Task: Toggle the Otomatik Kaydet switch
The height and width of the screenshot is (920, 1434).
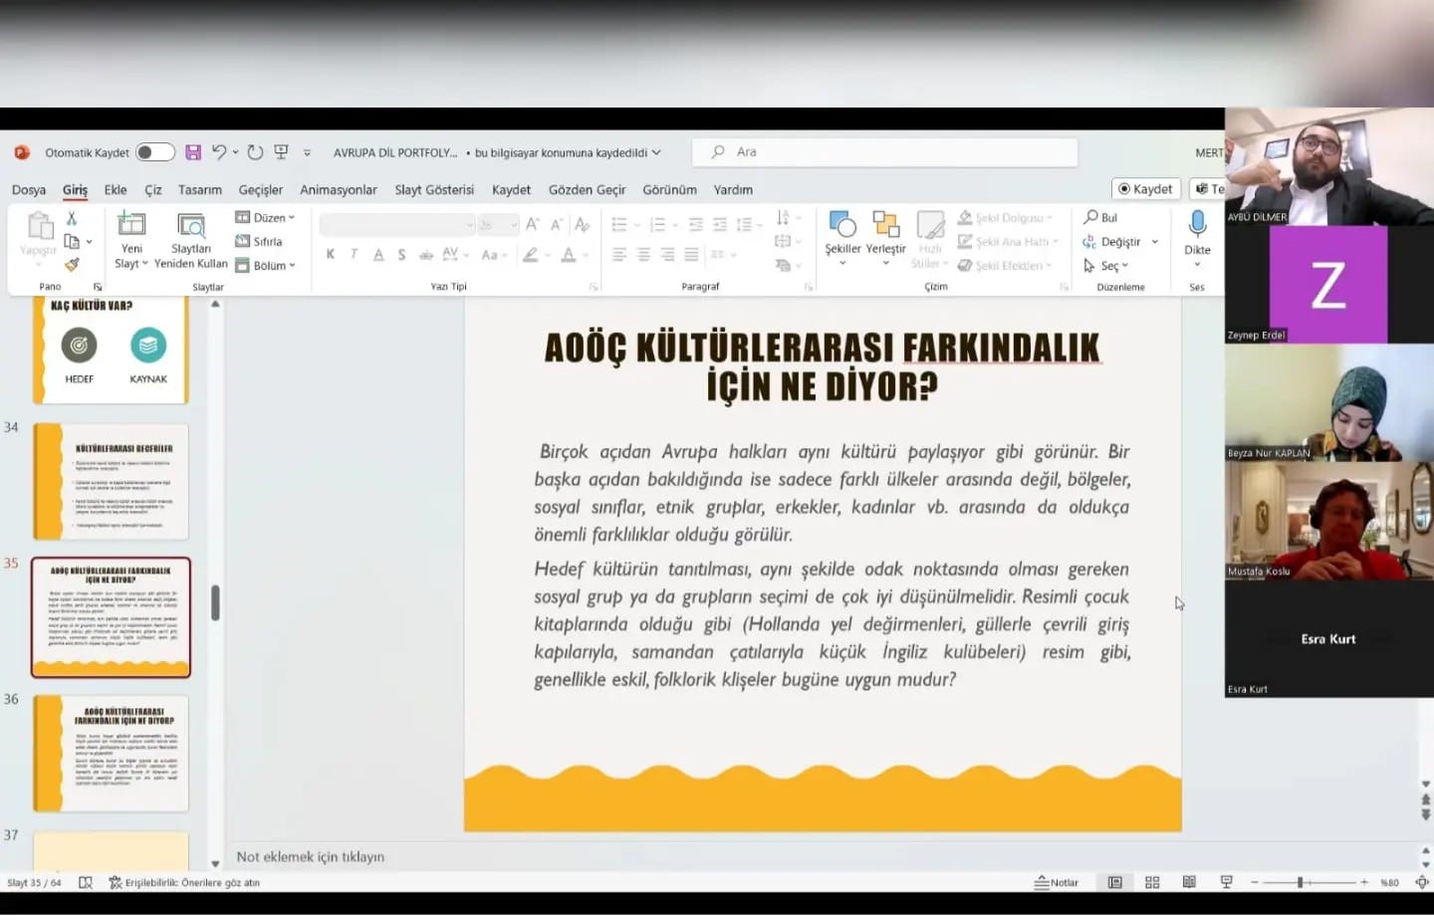Action: tap(155, 152)
